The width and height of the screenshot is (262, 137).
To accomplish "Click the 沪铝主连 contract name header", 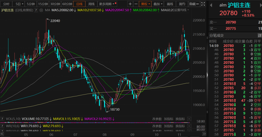I will (x=239, y=5).
